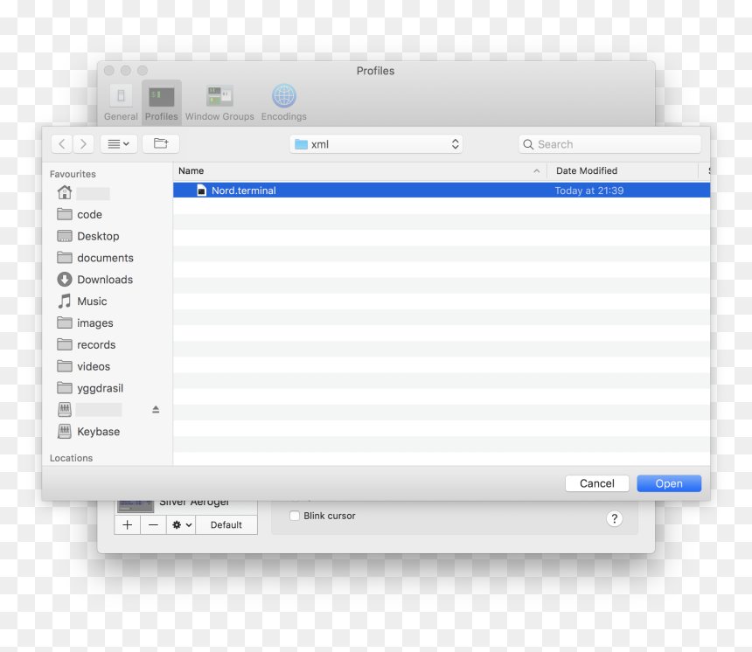
Task: Click the Today at 21:39 date cell
Action: click(x=589, y=191)
